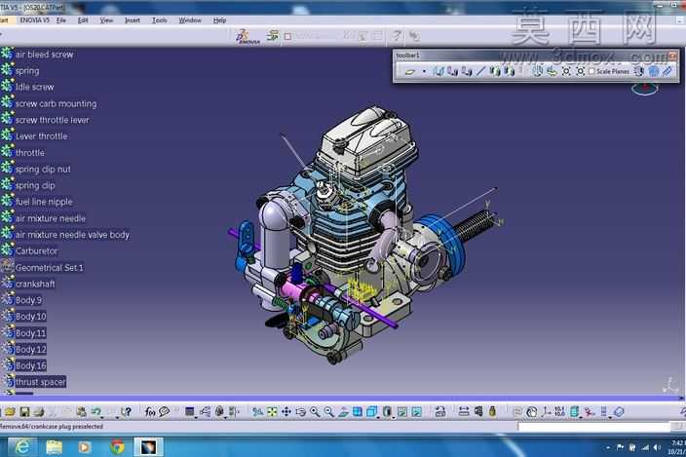Select 'air mixture needle valve body' node
This screenshot has height=457, width=686.
coord(73,235)
